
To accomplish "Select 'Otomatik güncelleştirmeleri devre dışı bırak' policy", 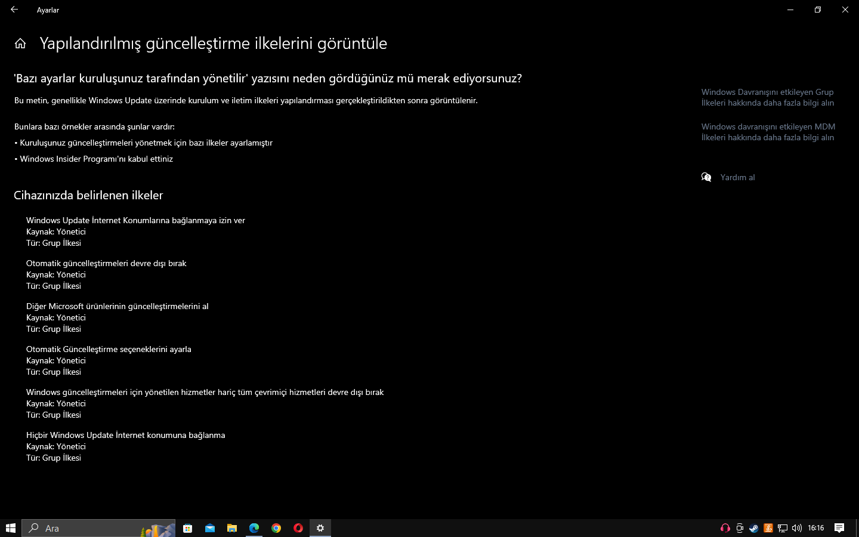I will (106, 263).
